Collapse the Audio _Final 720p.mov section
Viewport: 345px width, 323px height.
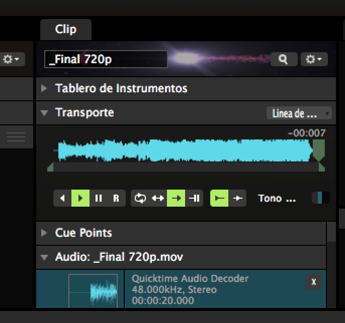click(44, 257)
